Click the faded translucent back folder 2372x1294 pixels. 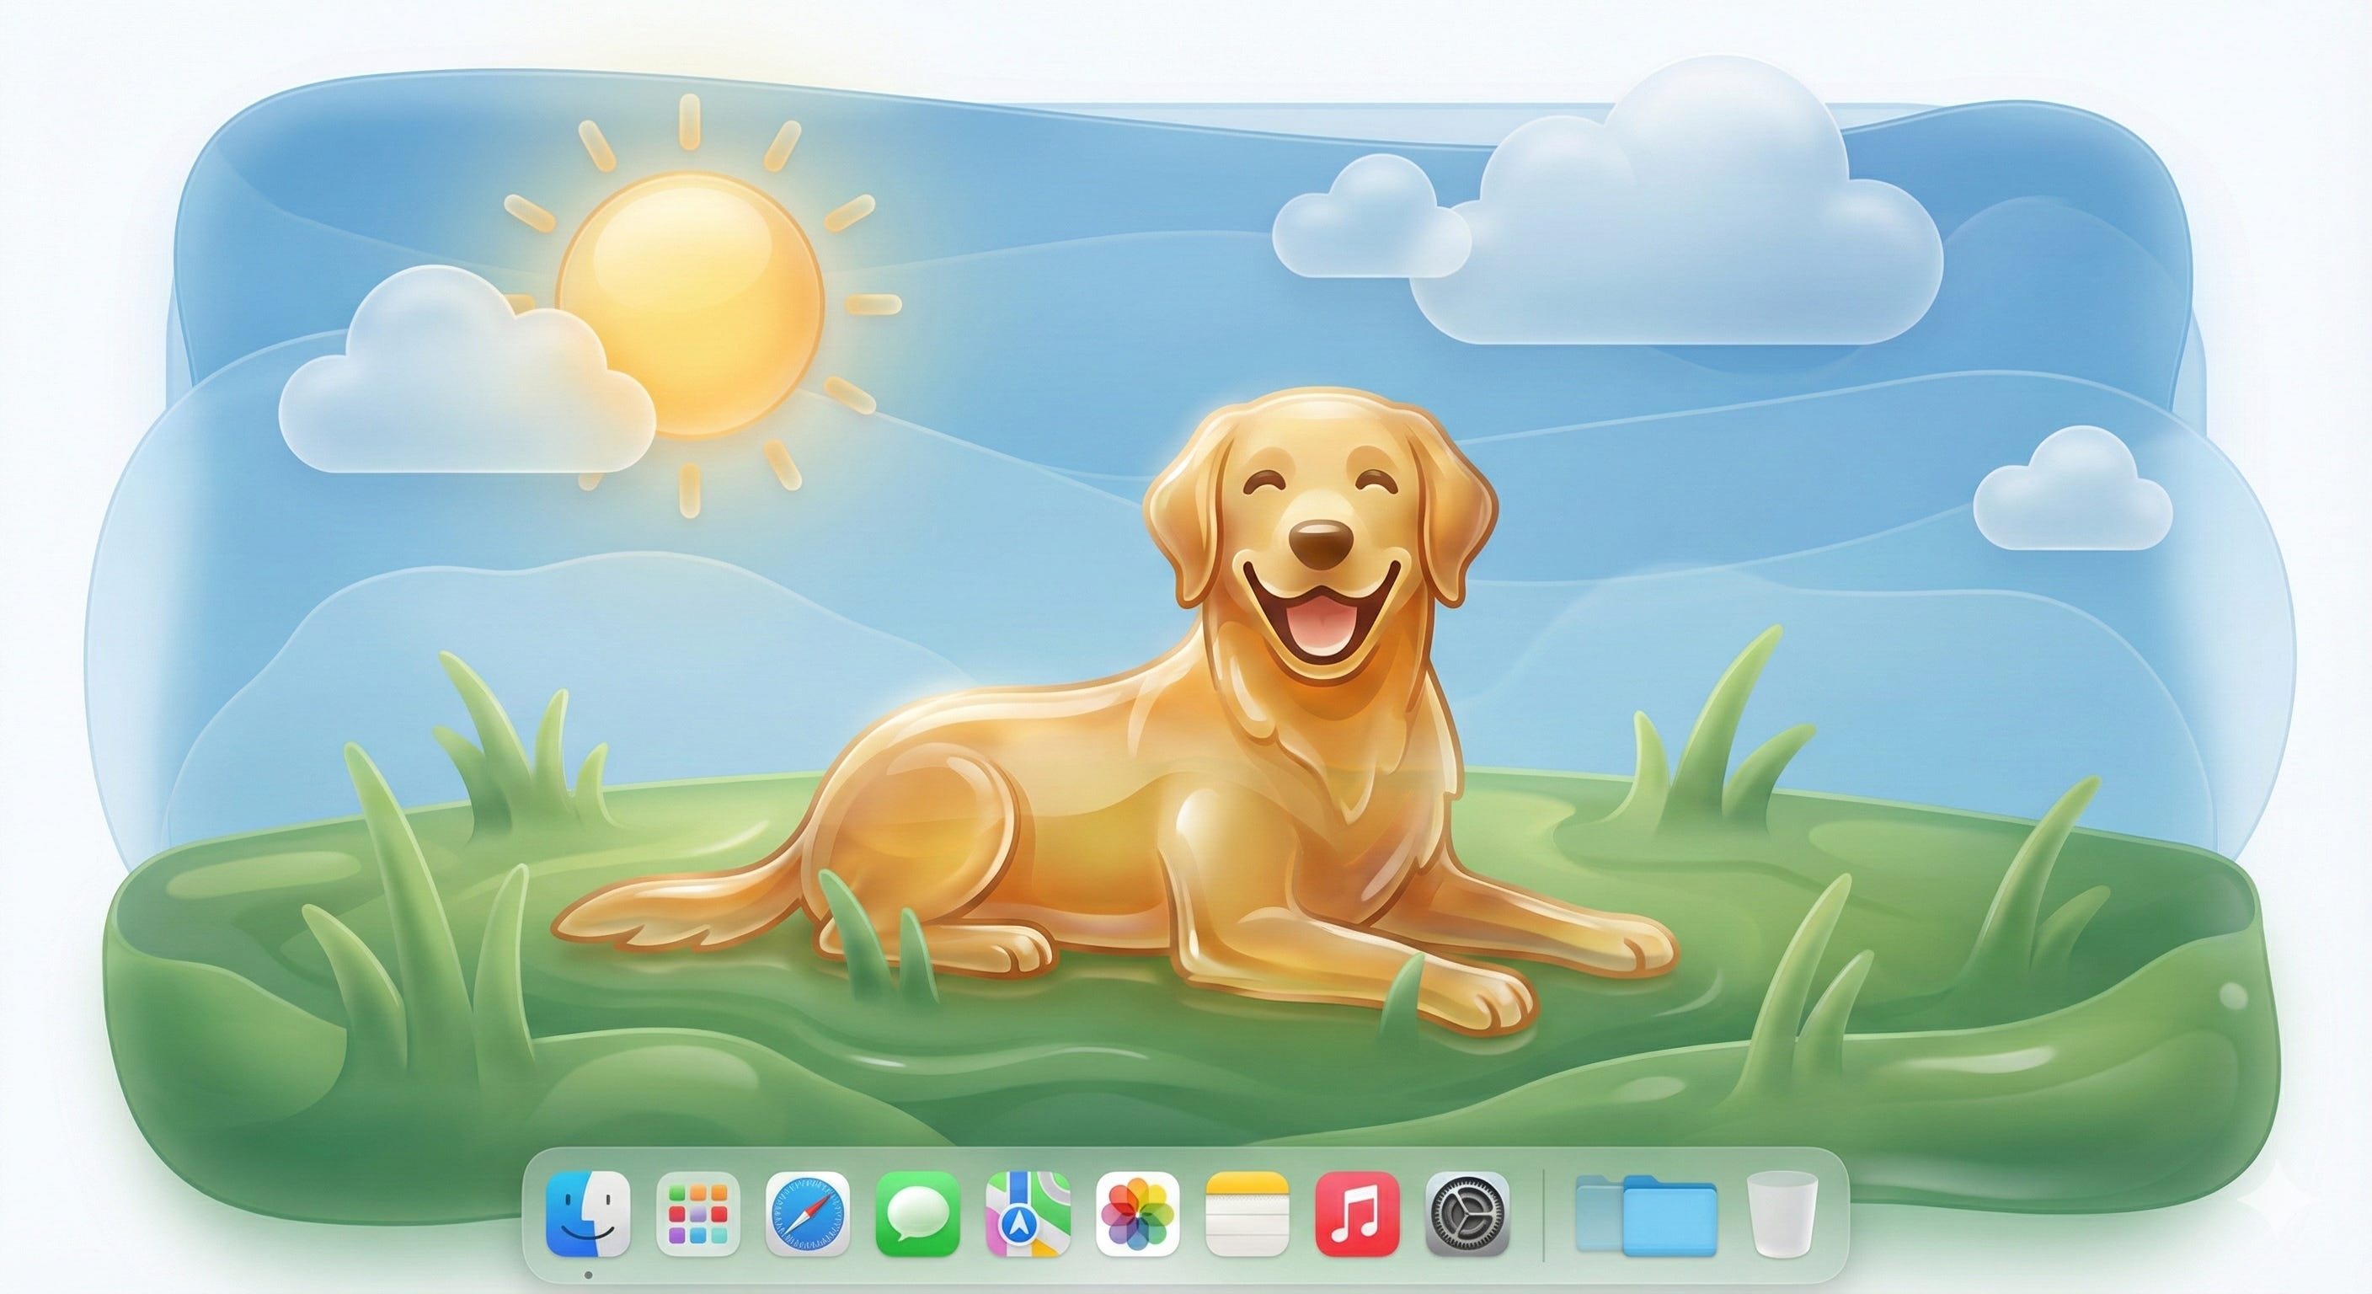coord(1597,1217)
